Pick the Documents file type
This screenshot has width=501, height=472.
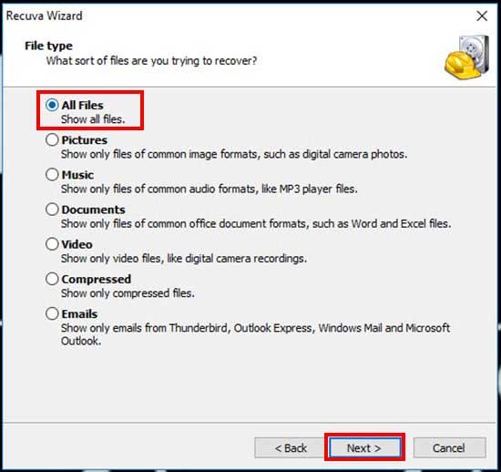coord(52,210)
